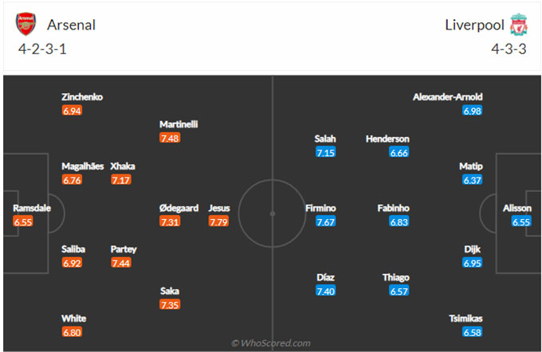Click Ramsdale's 6.55 rating badge
The width and height of the screenshot is (542, 352).
(23, 221)
